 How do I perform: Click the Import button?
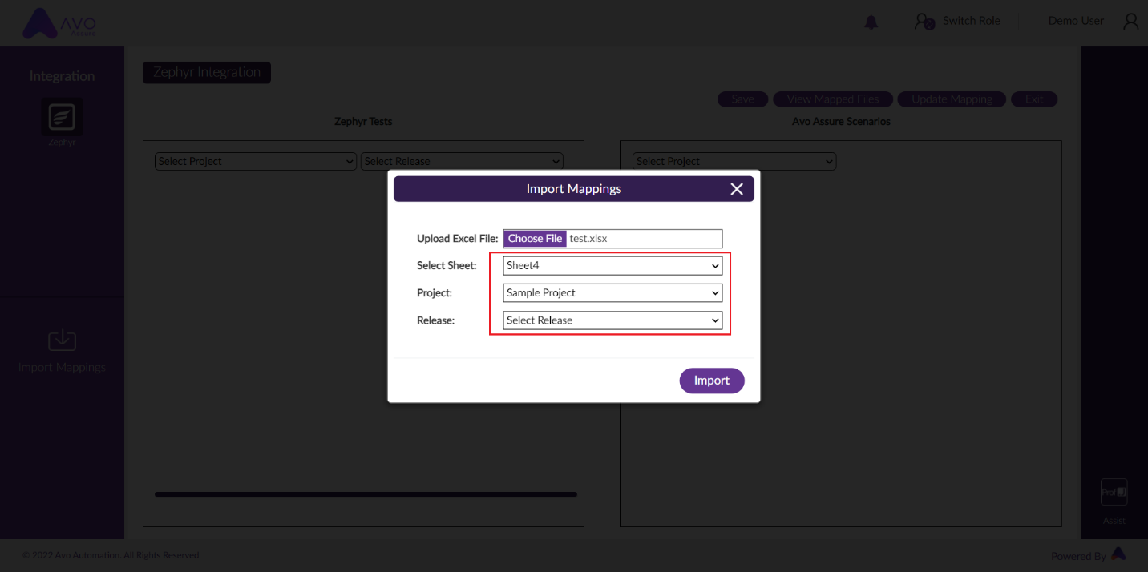tap(712, 381)
